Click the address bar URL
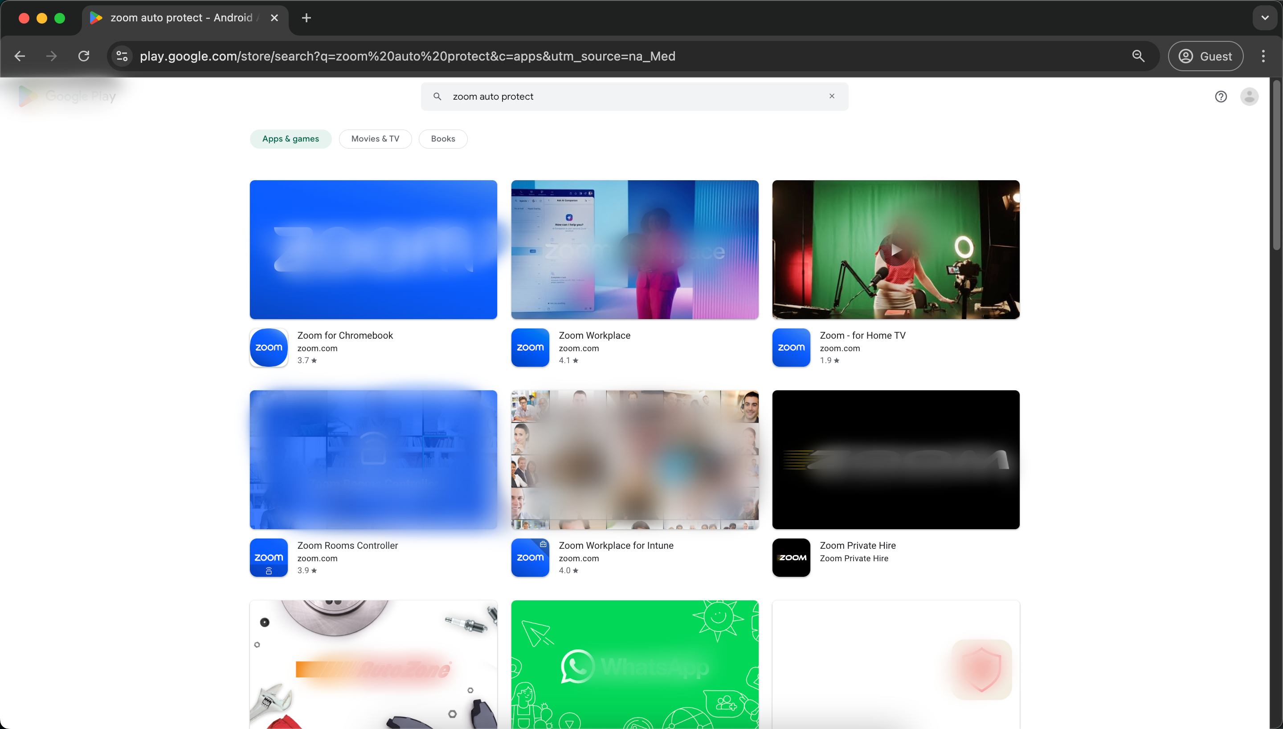1283x729 pixels. (x=408, y=56)
